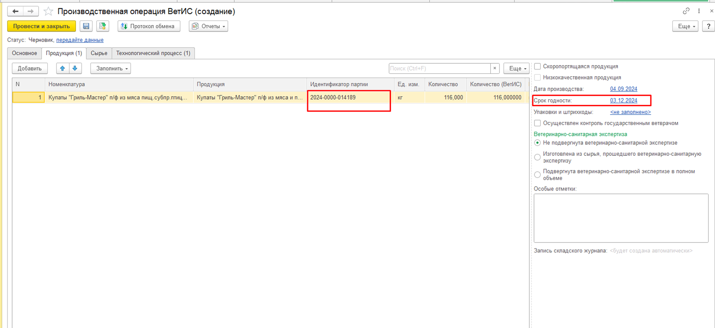
Task: Toggle Низкокачественная продукция checkbox
Action: point(538,77)
